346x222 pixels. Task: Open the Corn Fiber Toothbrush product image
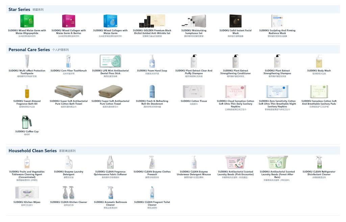point(69,61)
